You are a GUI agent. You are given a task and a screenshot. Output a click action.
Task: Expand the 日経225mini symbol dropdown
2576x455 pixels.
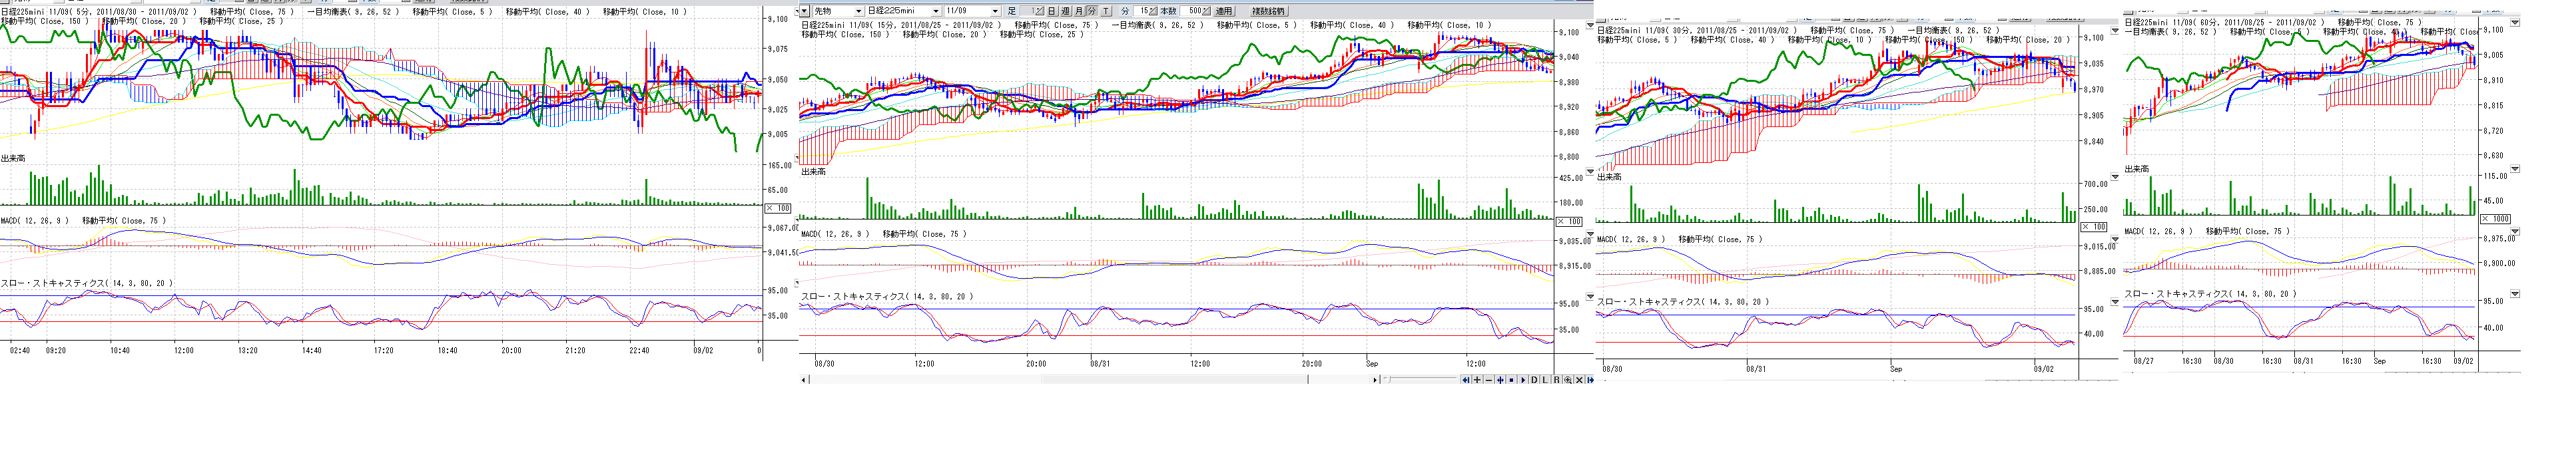(937, 11)
